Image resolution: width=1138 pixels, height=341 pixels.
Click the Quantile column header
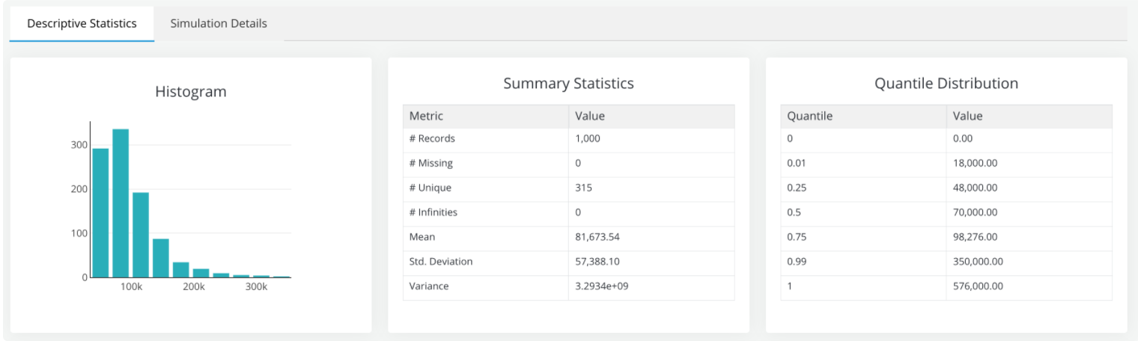(809, 116)
